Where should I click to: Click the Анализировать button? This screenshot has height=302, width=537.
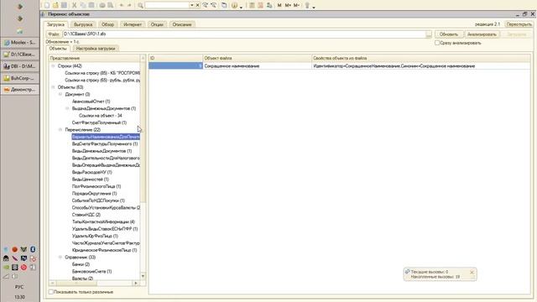[x=482, y=34]
